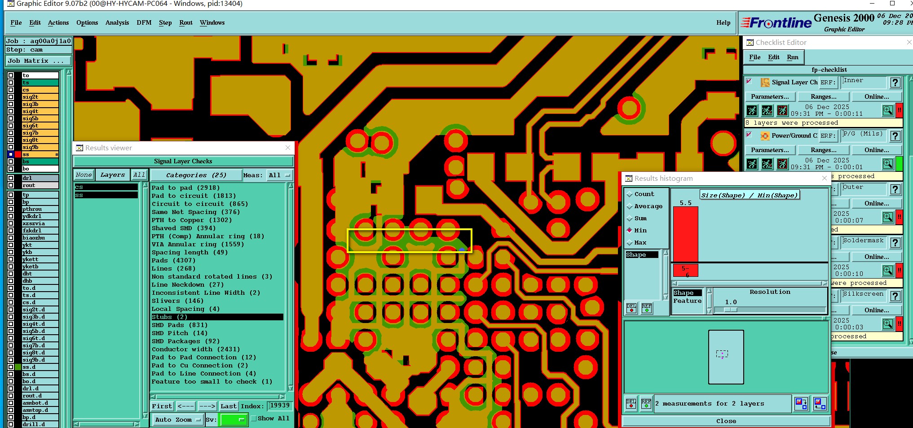Open help for Signal Layer Checks
The height and width of the screenshot is (428, 913).
coord(895,83)
